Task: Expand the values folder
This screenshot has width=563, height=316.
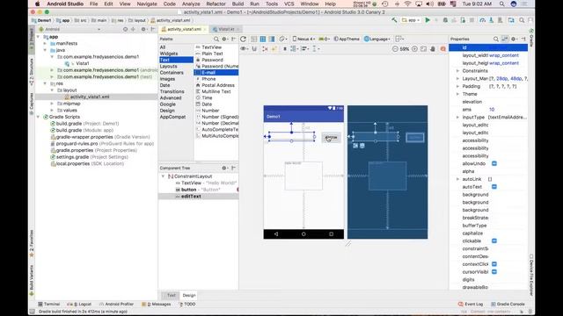Action: pyautogui.click(x=52, y=111)
